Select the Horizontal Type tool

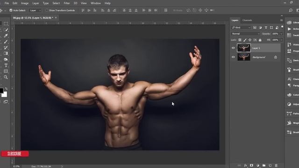(6, 65)
